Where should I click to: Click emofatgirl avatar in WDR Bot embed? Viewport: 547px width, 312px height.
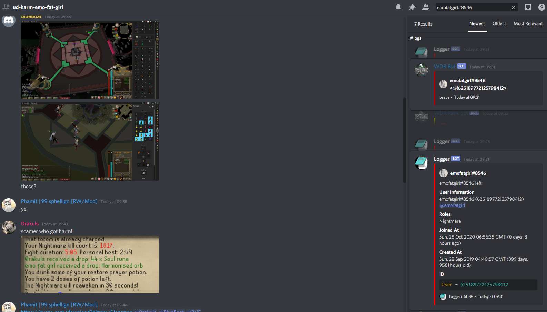click(x=443, y=84)
